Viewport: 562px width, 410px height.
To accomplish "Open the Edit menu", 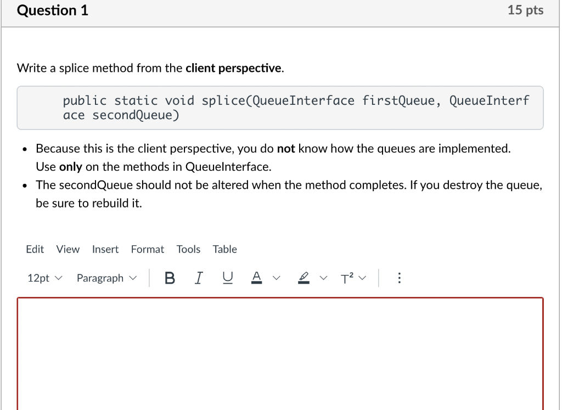I will pyautogui.click(x=35, y=249).
